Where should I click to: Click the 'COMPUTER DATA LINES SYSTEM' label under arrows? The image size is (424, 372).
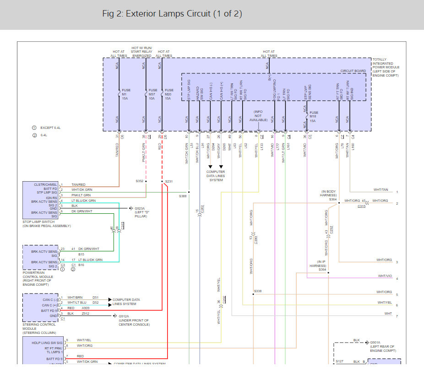(x=216, y=176)
